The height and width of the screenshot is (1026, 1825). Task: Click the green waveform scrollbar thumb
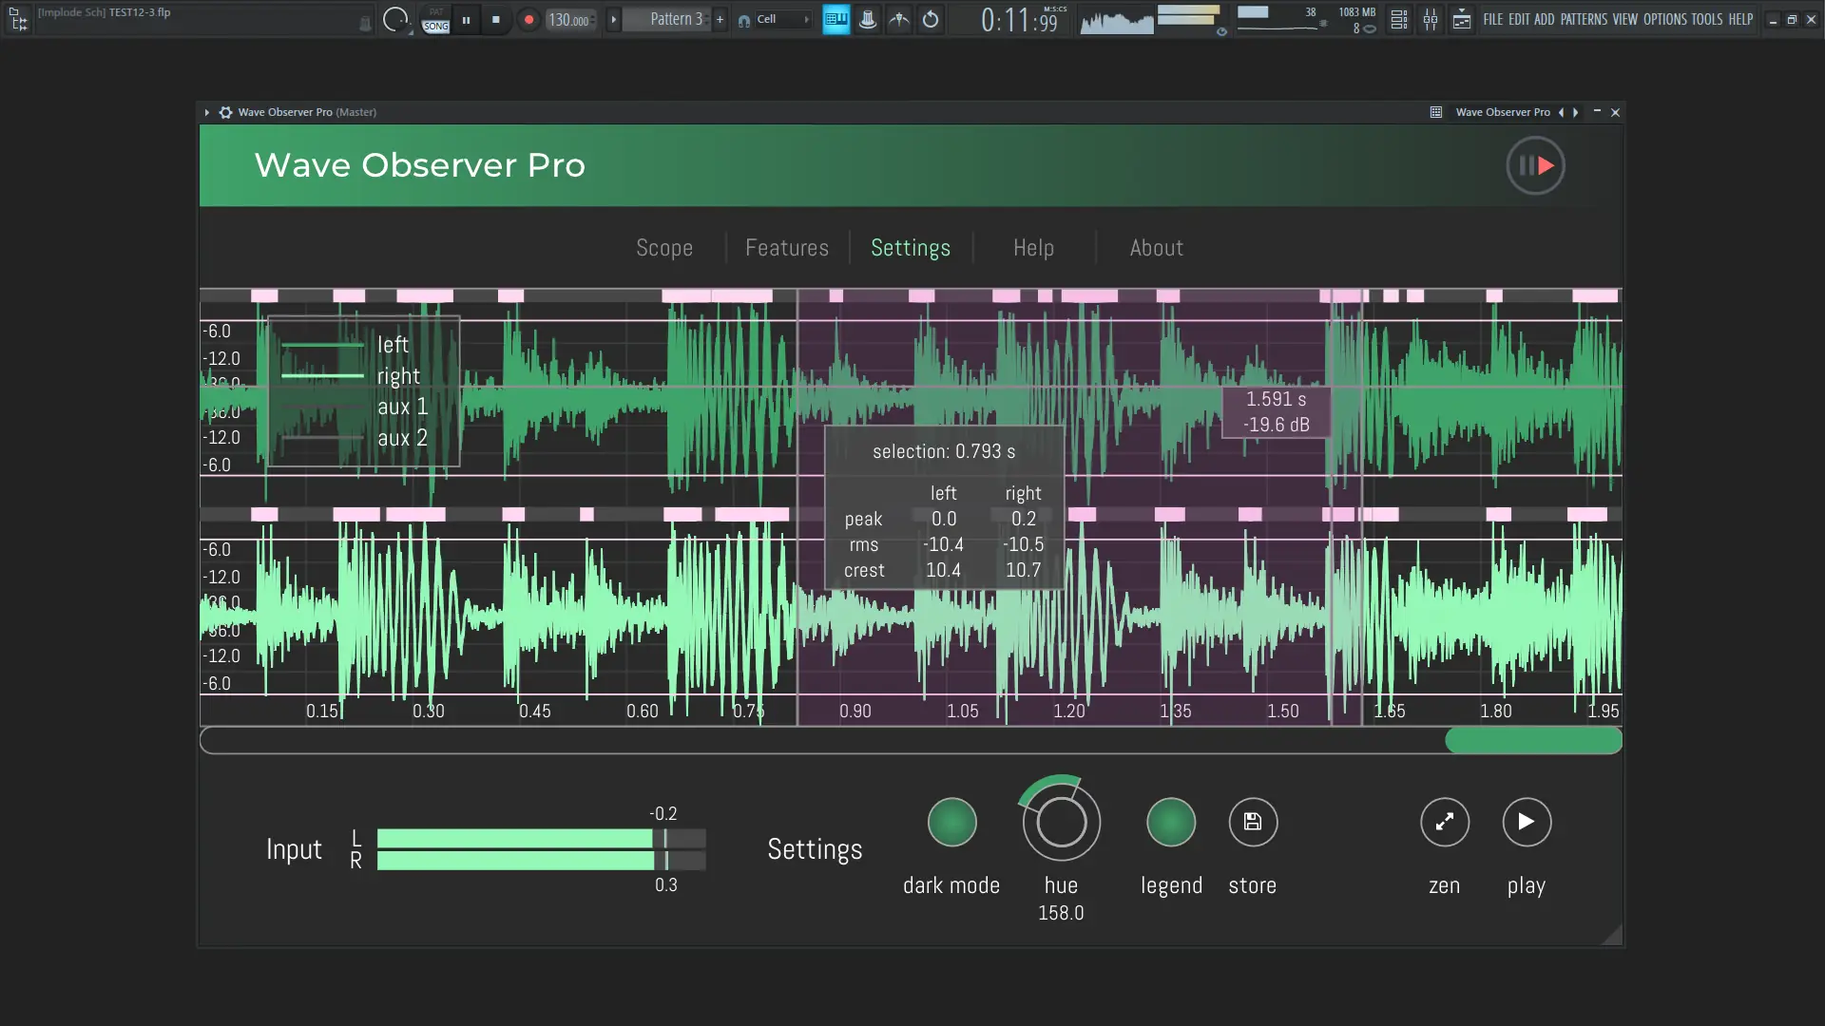pos(1532,741)
